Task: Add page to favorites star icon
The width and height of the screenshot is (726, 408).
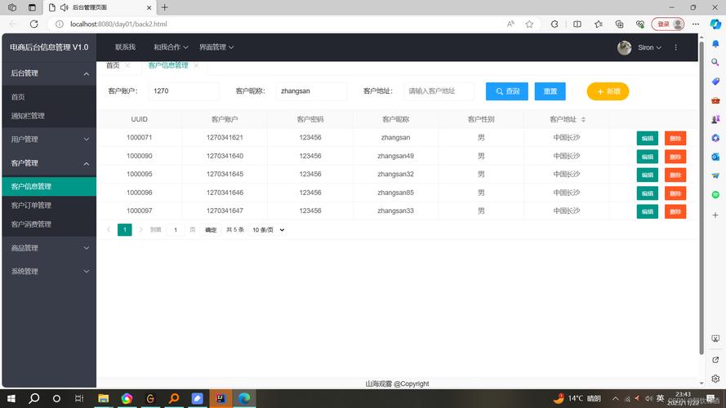Action: 529,24
